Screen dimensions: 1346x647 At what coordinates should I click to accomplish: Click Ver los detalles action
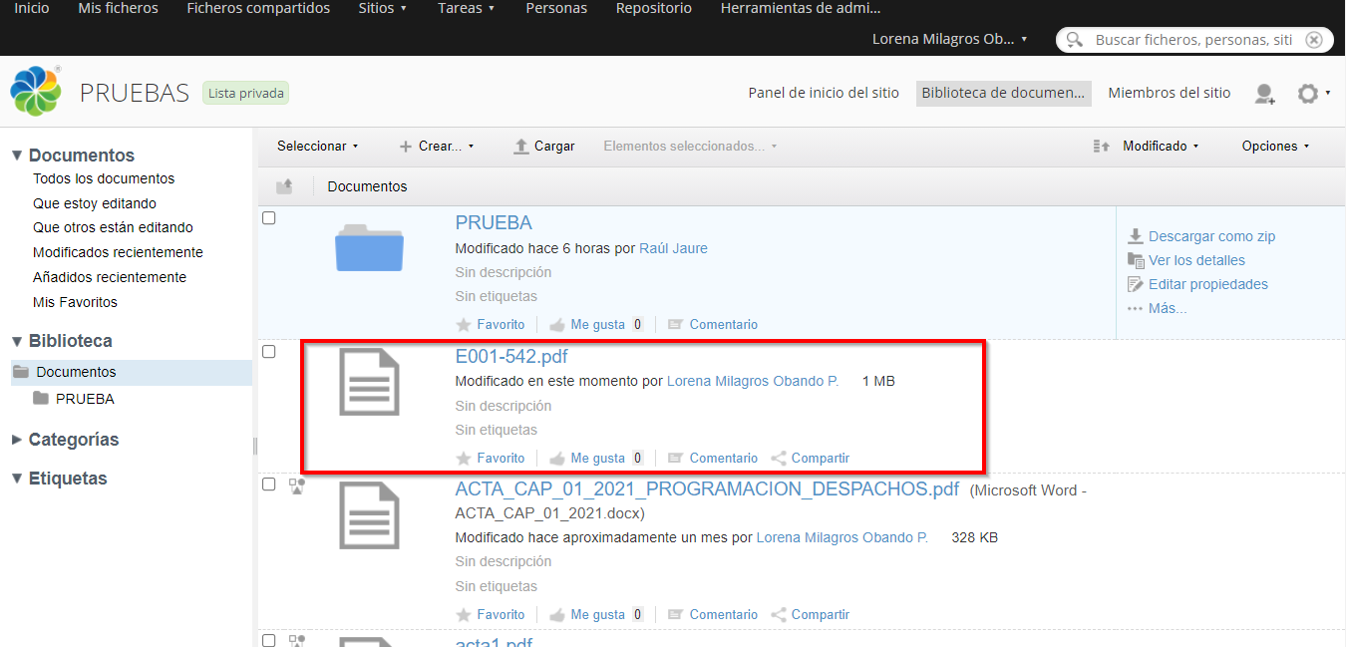click(1186, 260)
